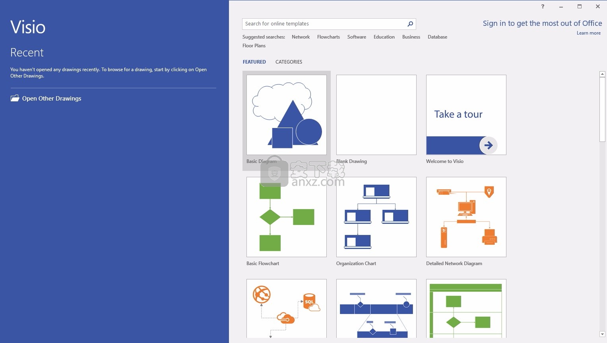The height and width of the screenshot is (343, 607).
Task: Click the vertical scrollbar thumb
Action: tap(602, 109)
